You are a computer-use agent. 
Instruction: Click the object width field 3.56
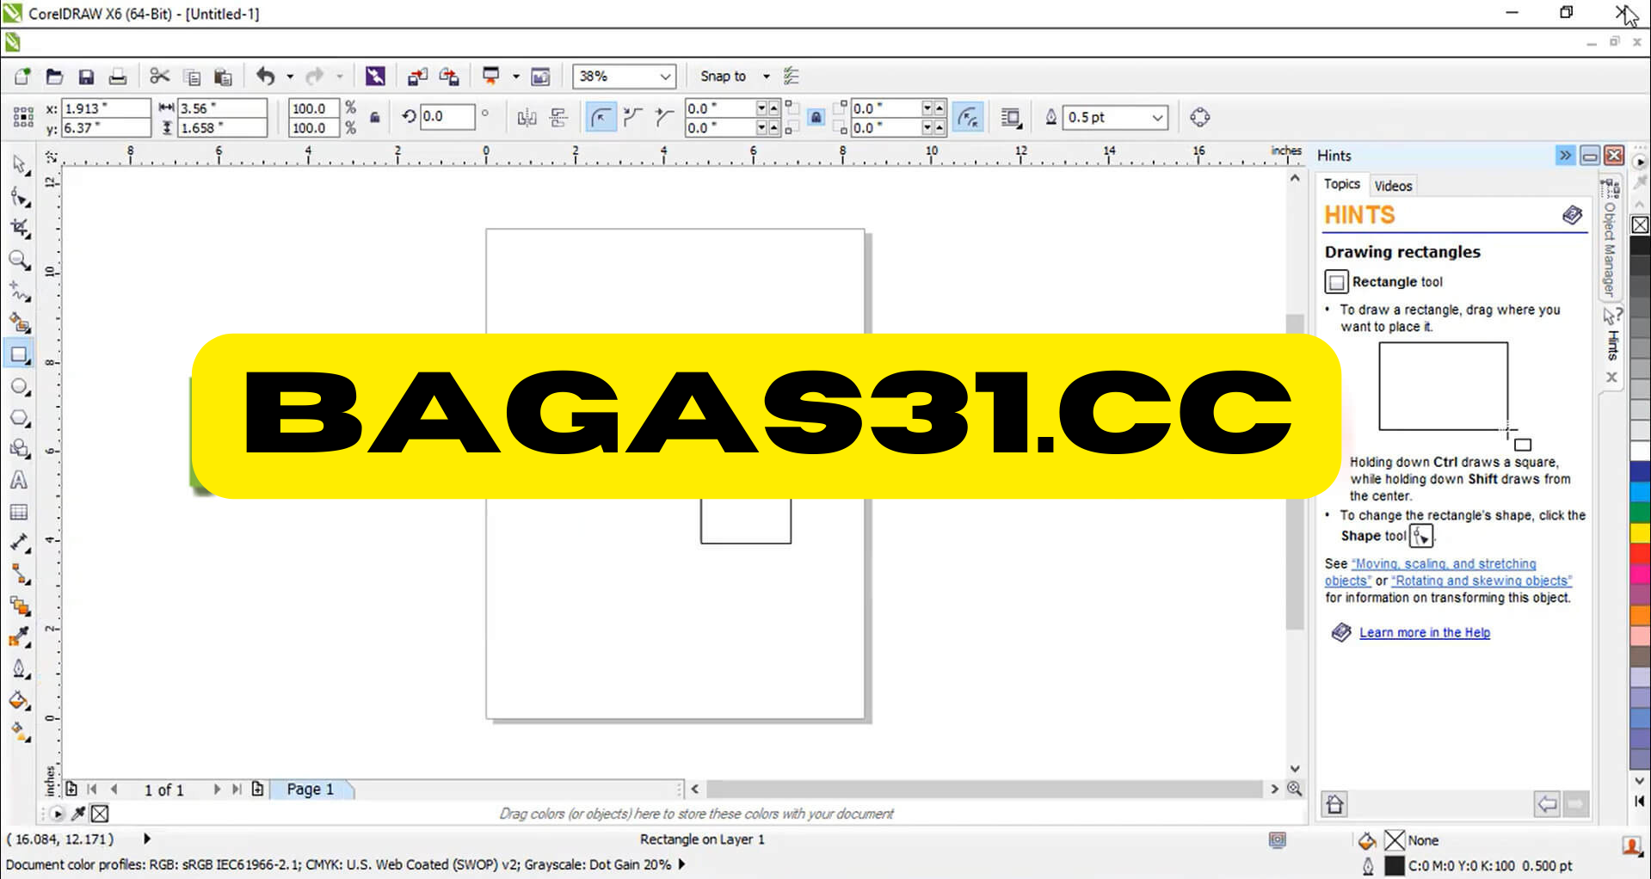coord(222,108)
